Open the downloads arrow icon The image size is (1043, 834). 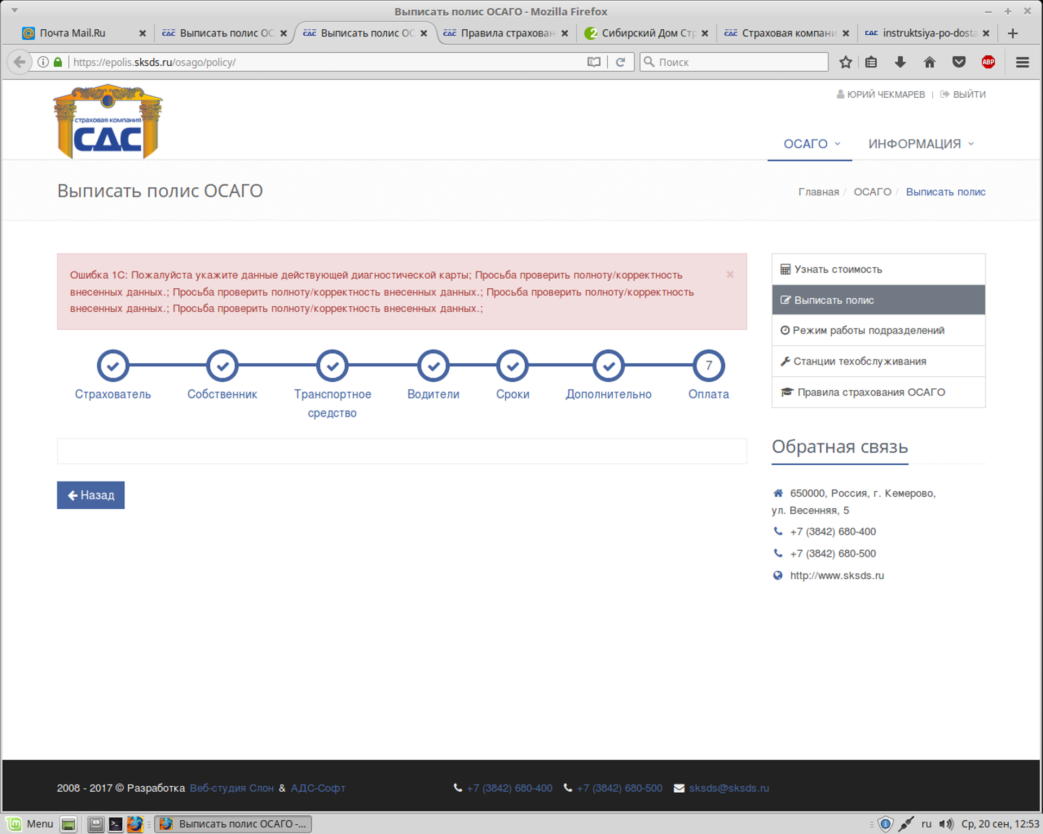(x=900, y=62)
